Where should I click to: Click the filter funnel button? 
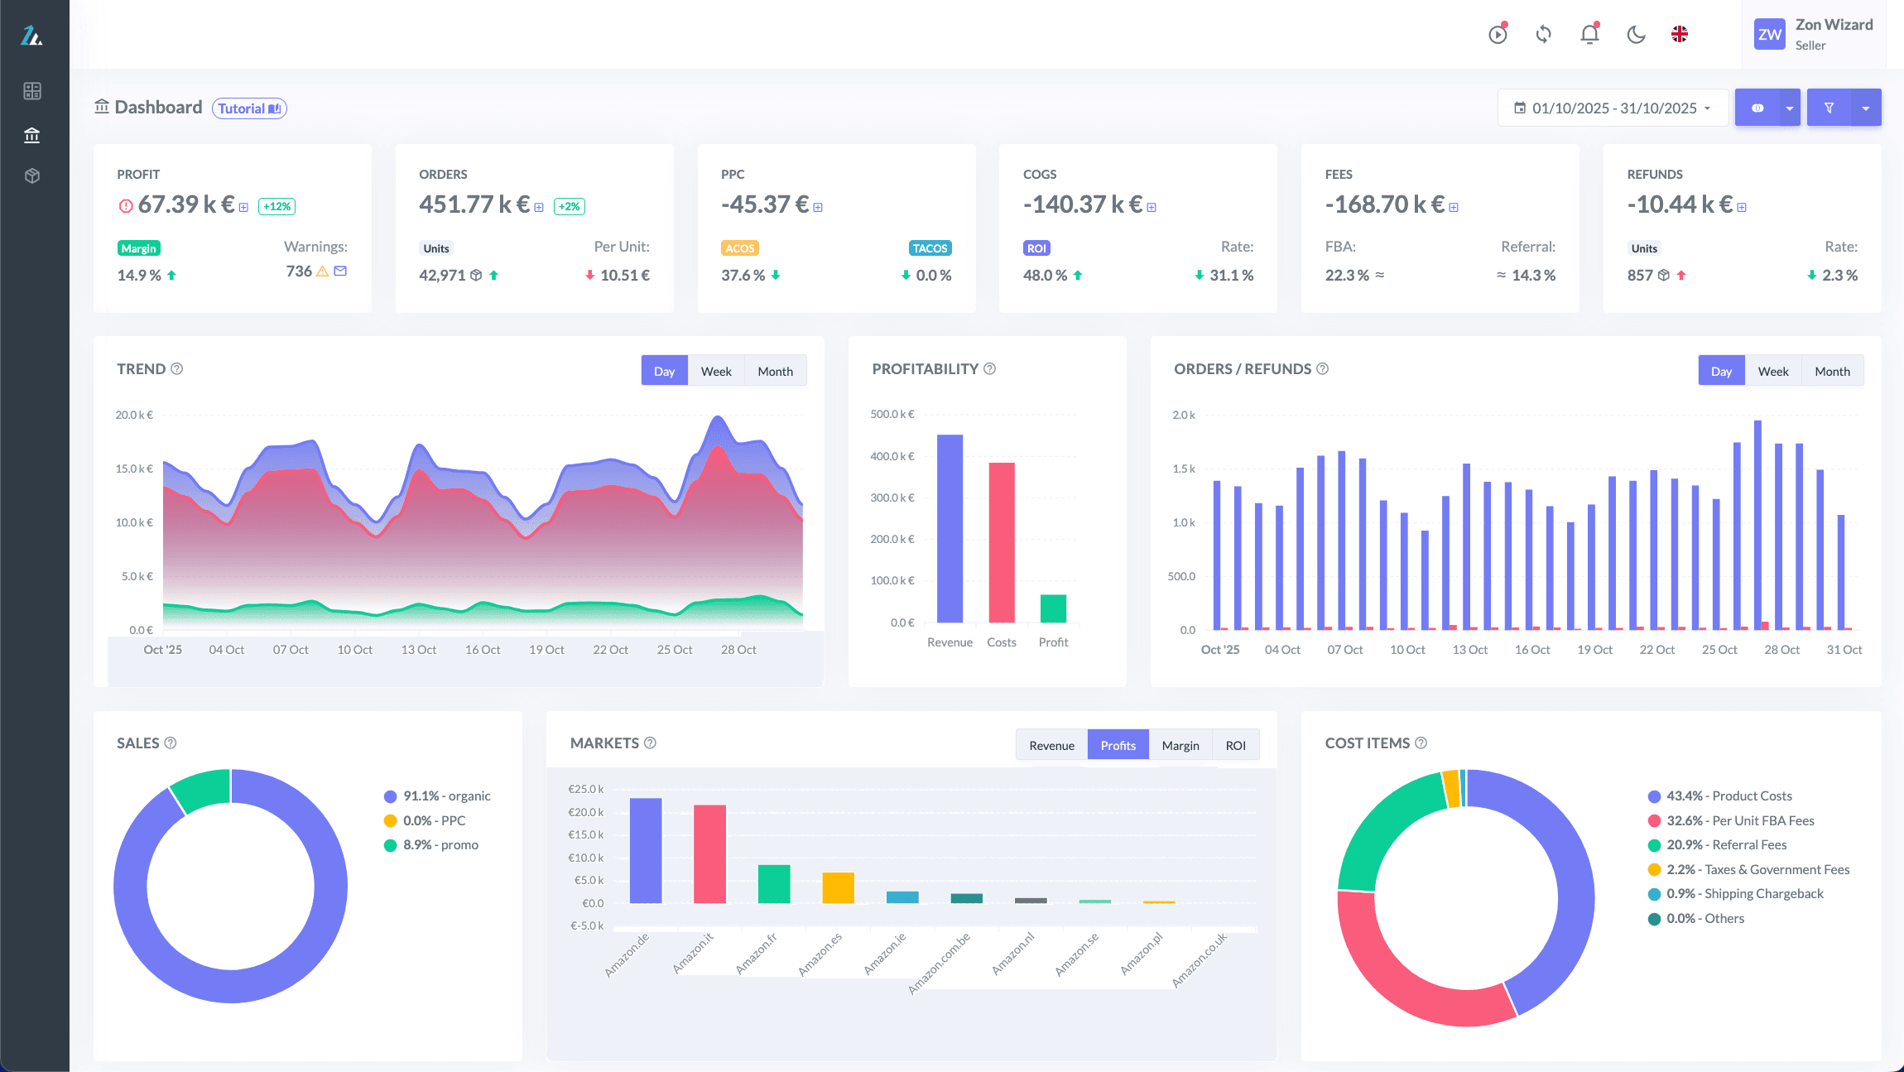[x=1829, y=108]
